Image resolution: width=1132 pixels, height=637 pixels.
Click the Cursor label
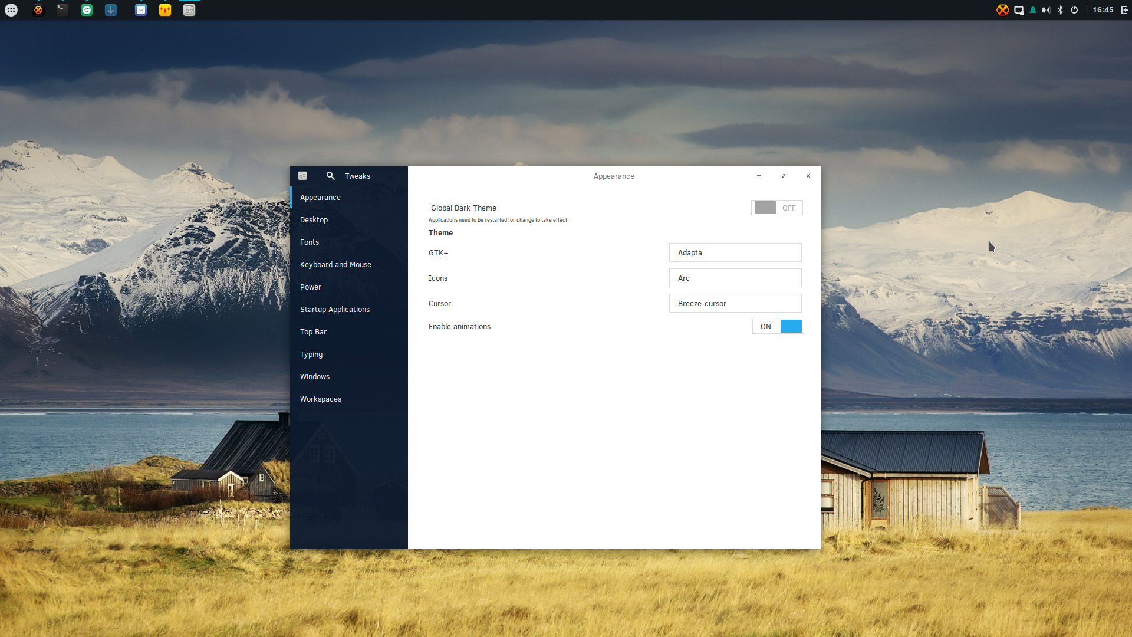coord(440,304)
